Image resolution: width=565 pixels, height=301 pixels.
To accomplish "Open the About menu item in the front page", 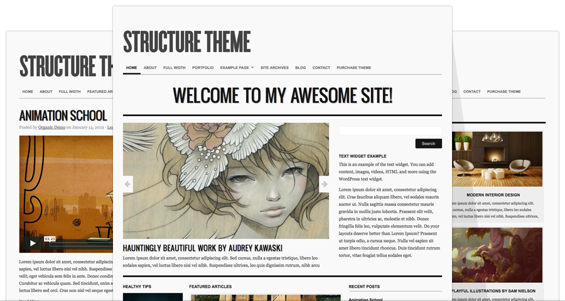I will click(150, 68).
